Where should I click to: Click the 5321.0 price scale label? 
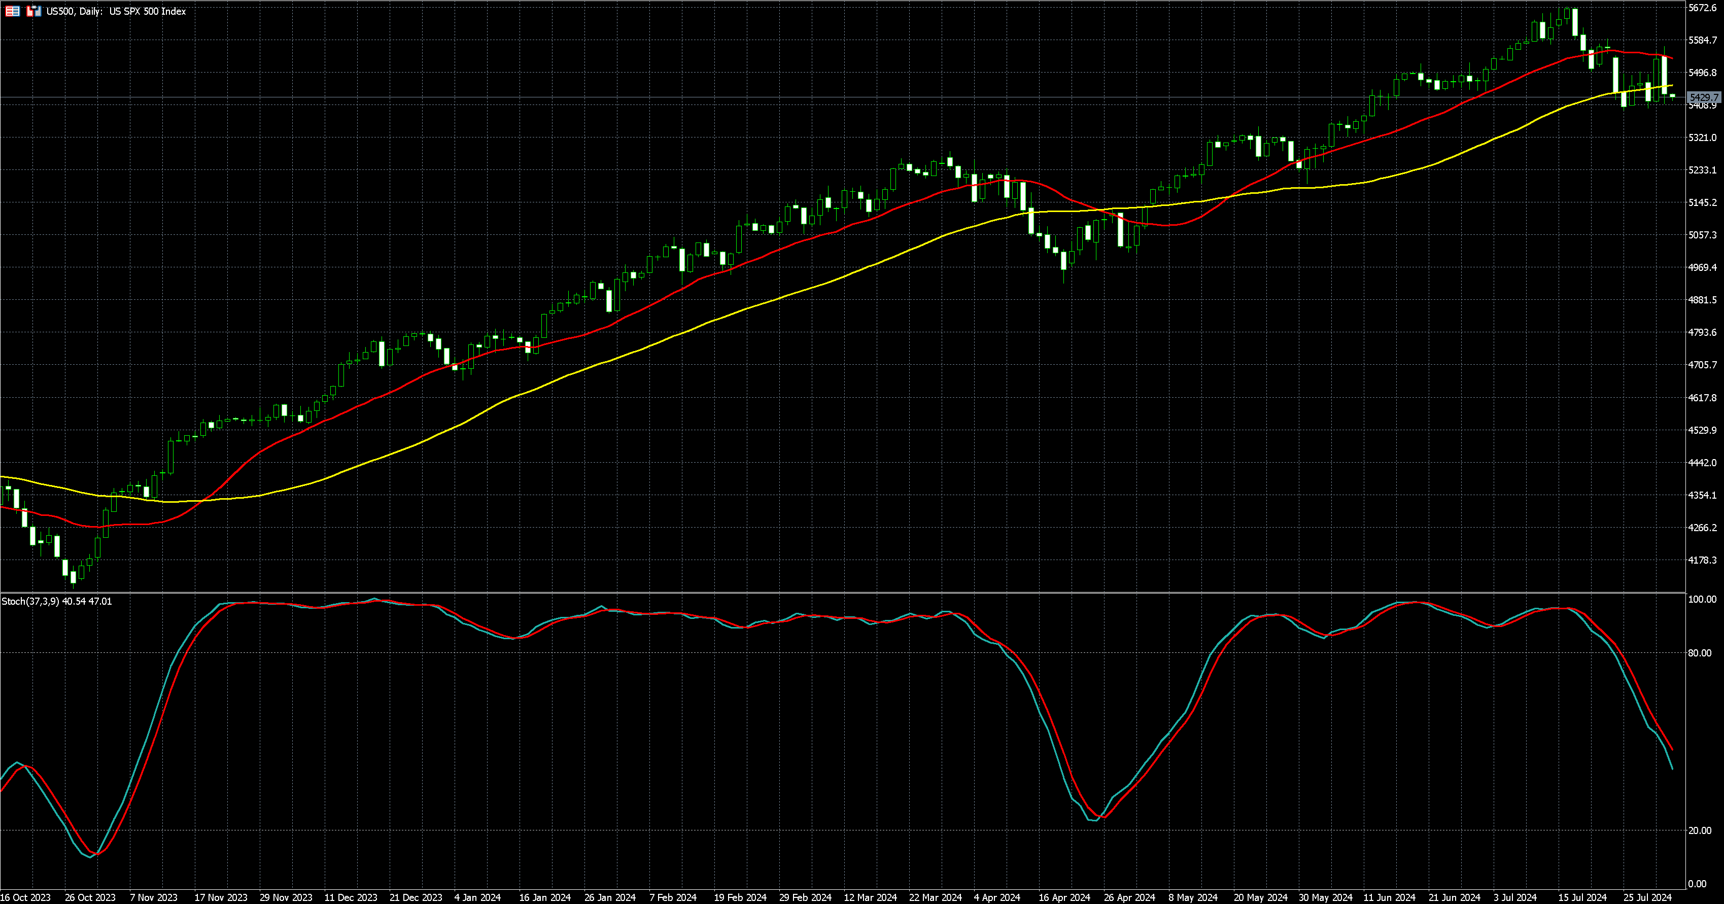[x=1702, y=138]
